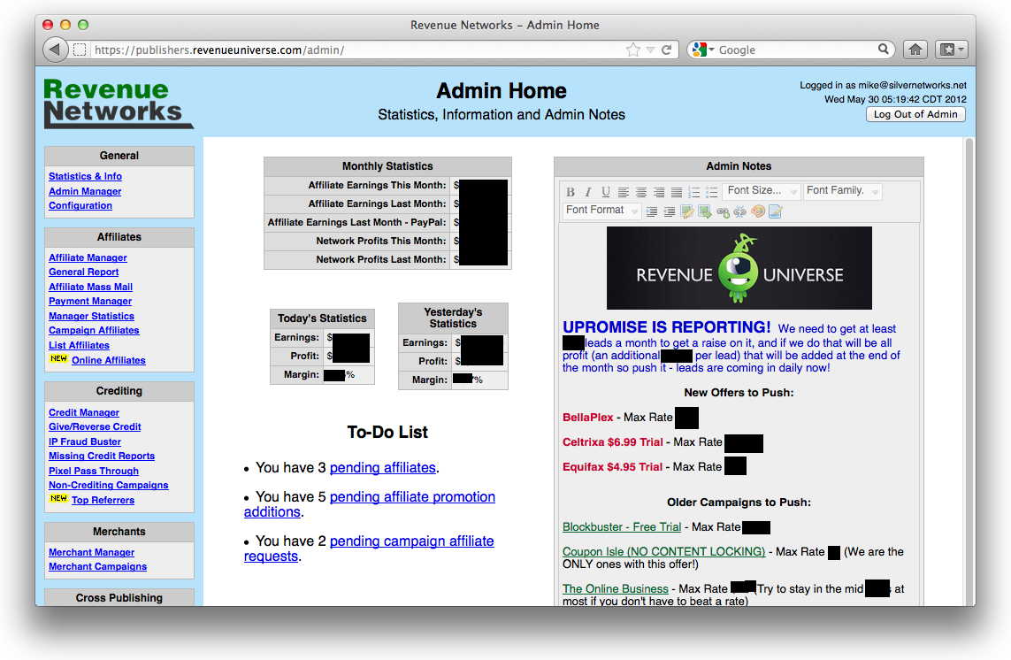Viewport: 1011px width, 660px height.
Task: Justify the note text
Action: coord(676,192)
